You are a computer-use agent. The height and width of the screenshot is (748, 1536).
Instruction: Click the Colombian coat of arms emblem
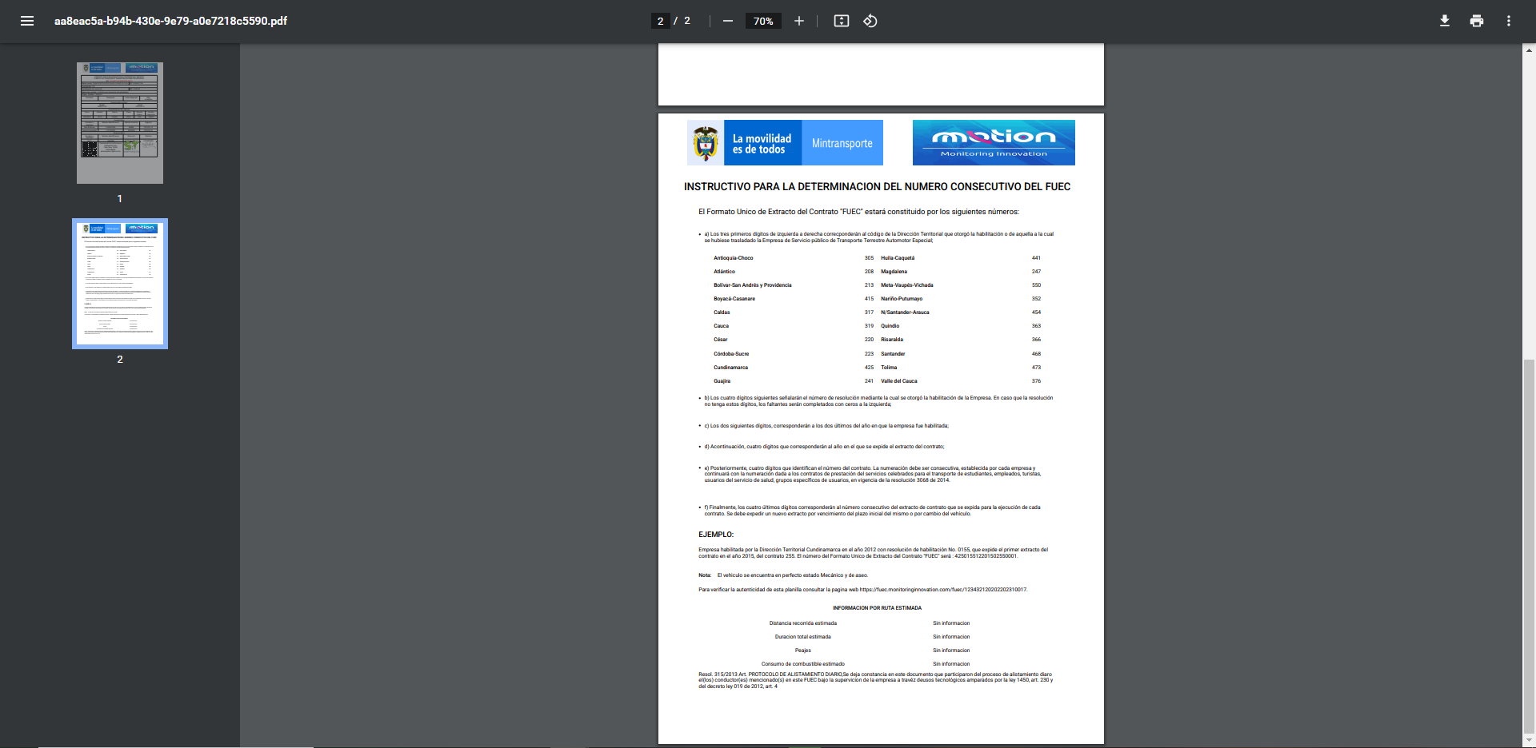[706, 143]
